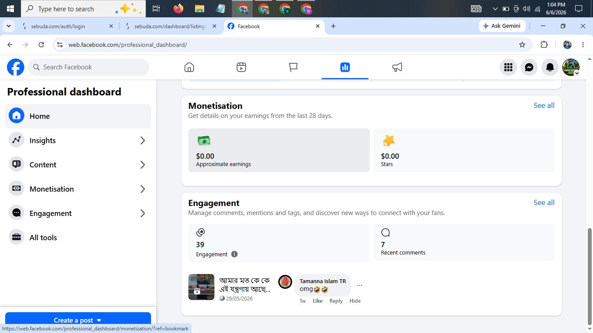Image resolution: width=593 pixels, height=333 pixels.
Task: Focus the Search Facebook field
Action: 89,67
